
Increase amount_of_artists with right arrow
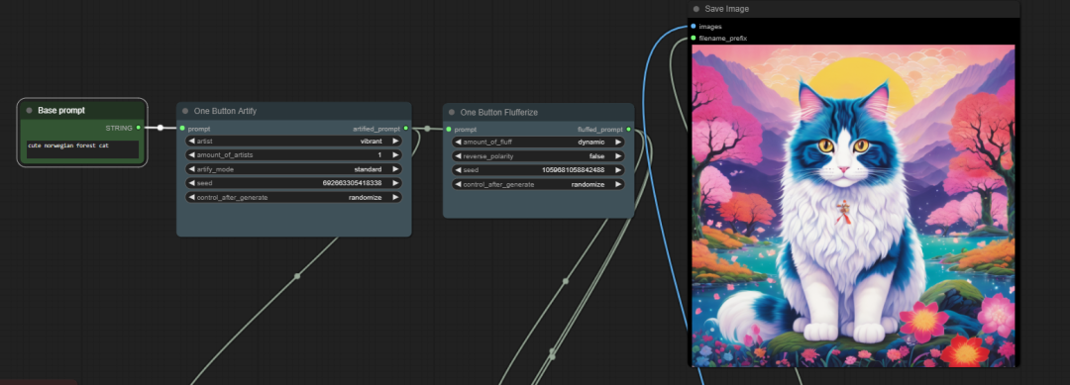pos(395,155)
